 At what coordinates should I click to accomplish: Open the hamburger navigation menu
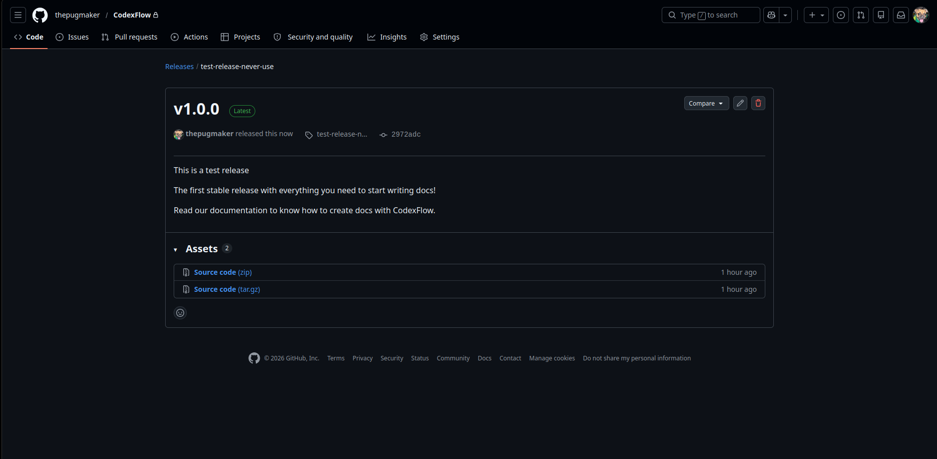coord(18,15)
